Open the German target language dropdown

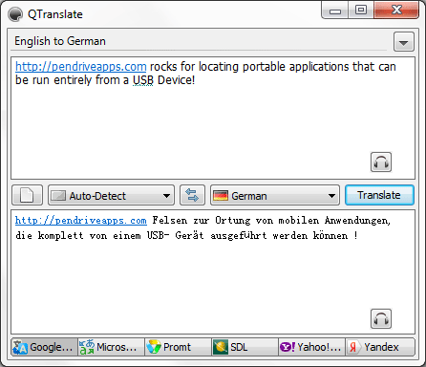click(x=275, y=195)
